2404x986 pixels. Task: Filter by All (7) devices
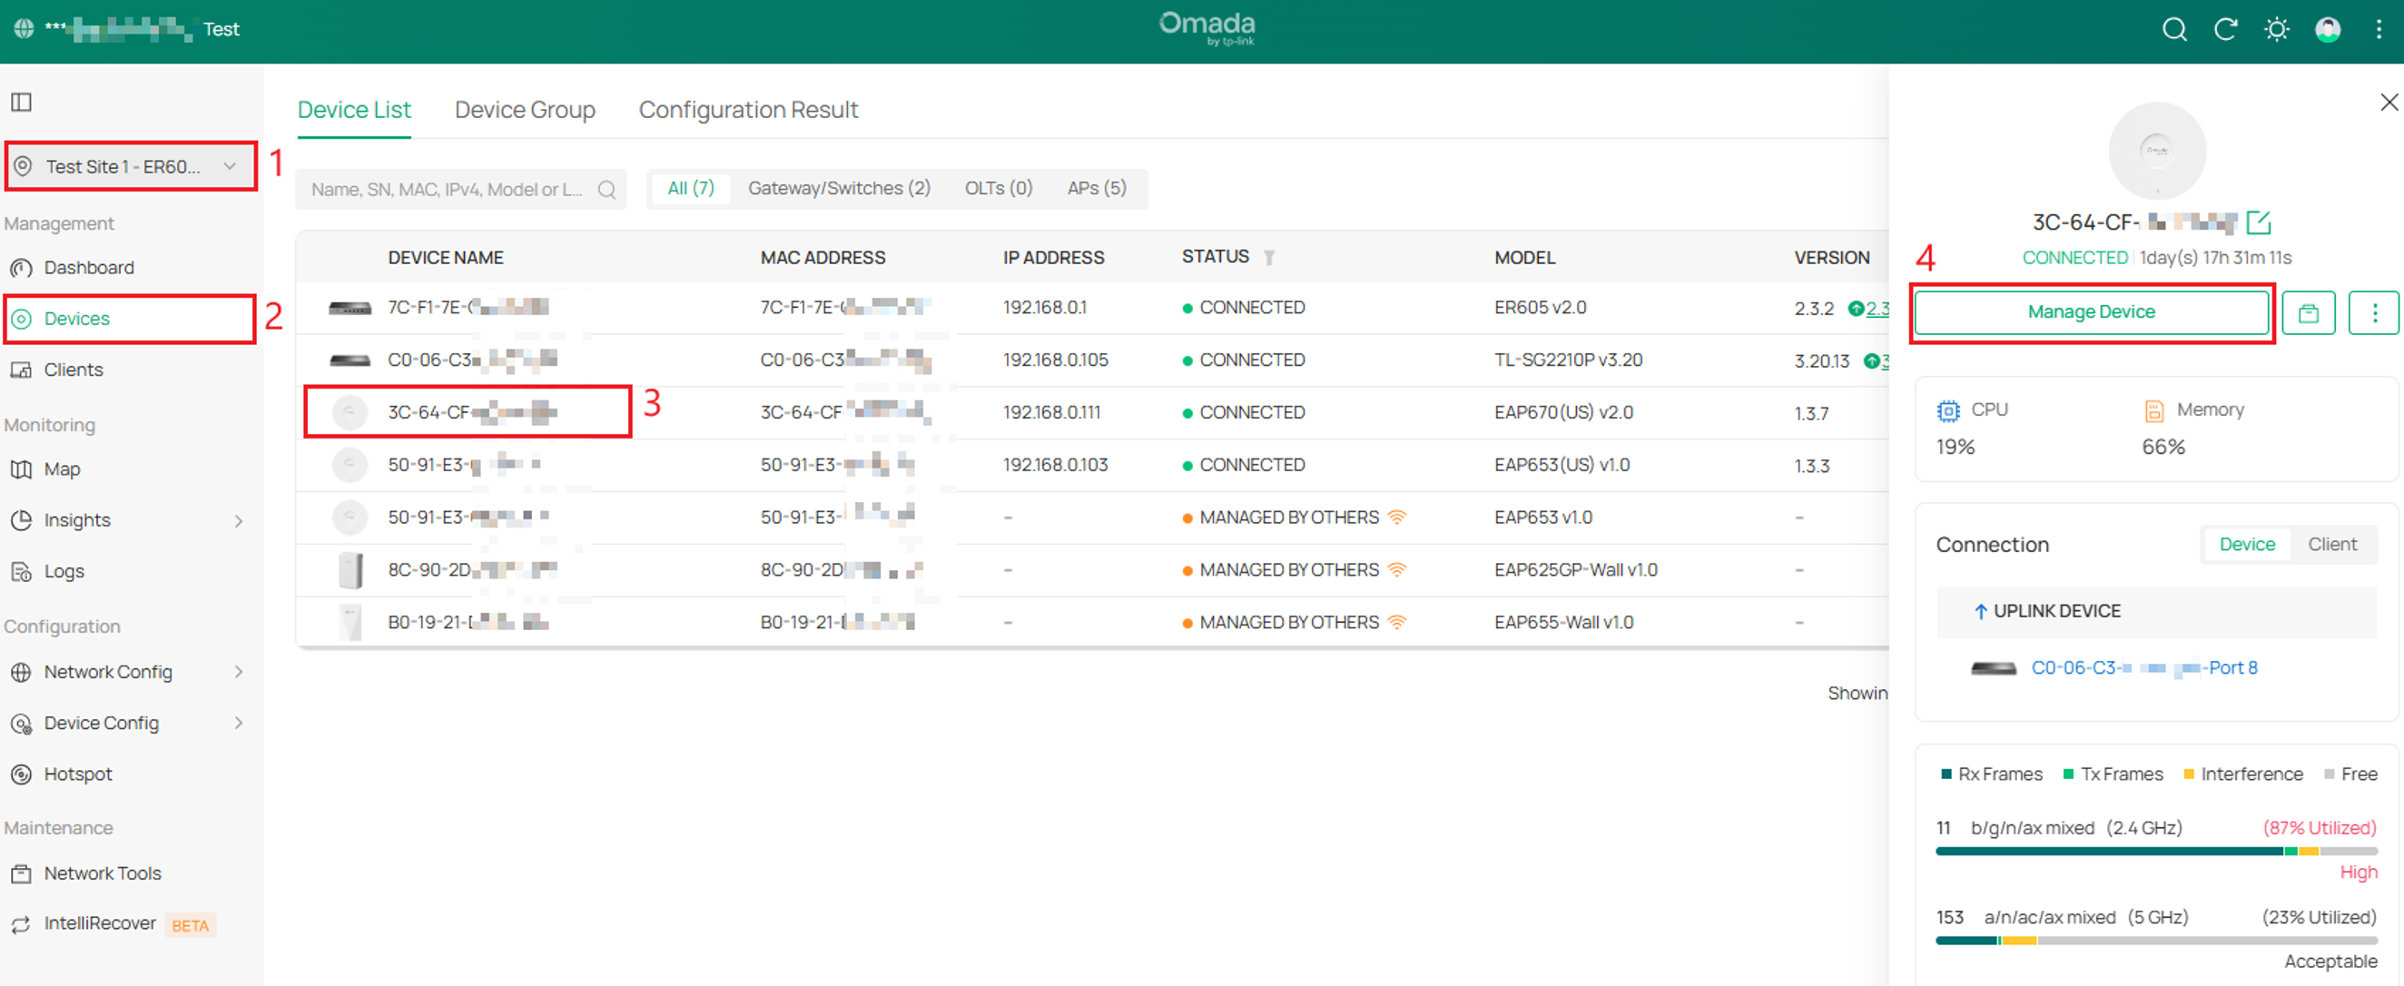point(691,189)
